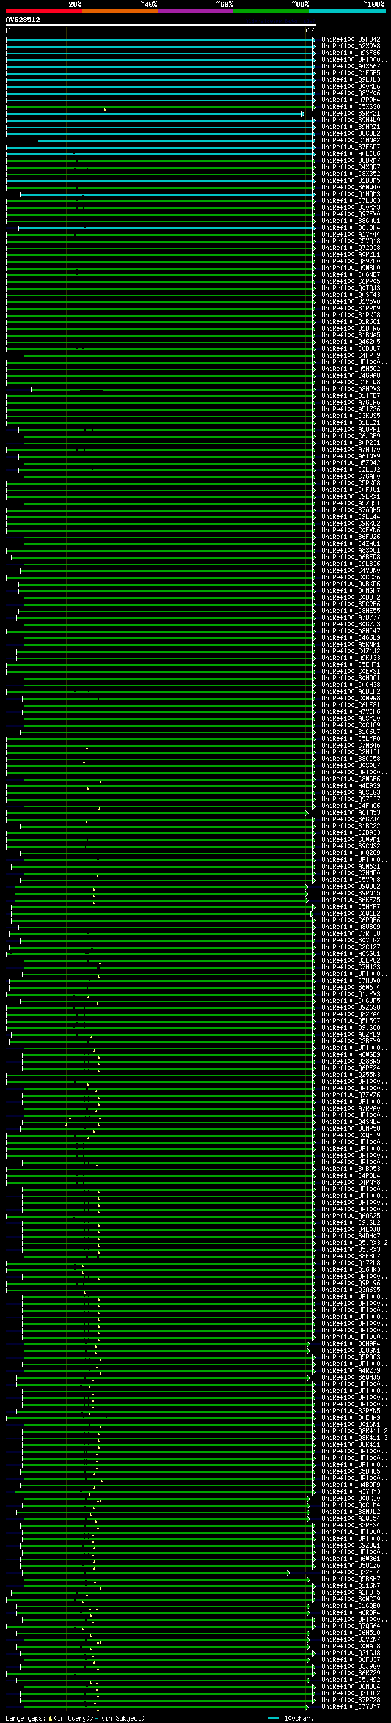Select hit label UniRef100_A0LIU6
This screenshot has height=1723, width=391.
[351, 154]
